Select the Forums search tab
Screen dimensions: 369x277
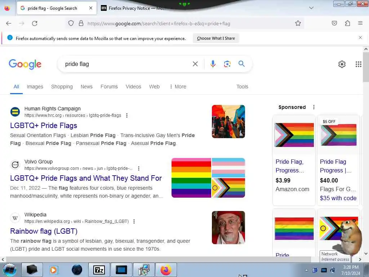(109, 87)
